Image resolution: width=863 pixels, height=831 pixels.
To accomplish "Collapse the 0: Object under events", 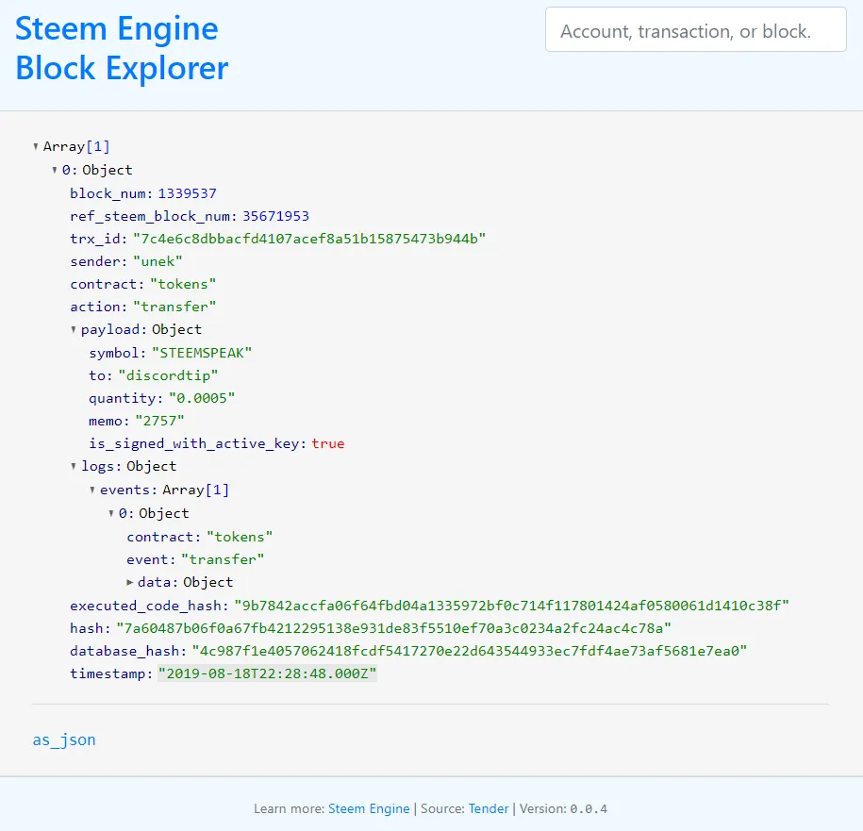I will pyautogui.click(x=111, y=513).
